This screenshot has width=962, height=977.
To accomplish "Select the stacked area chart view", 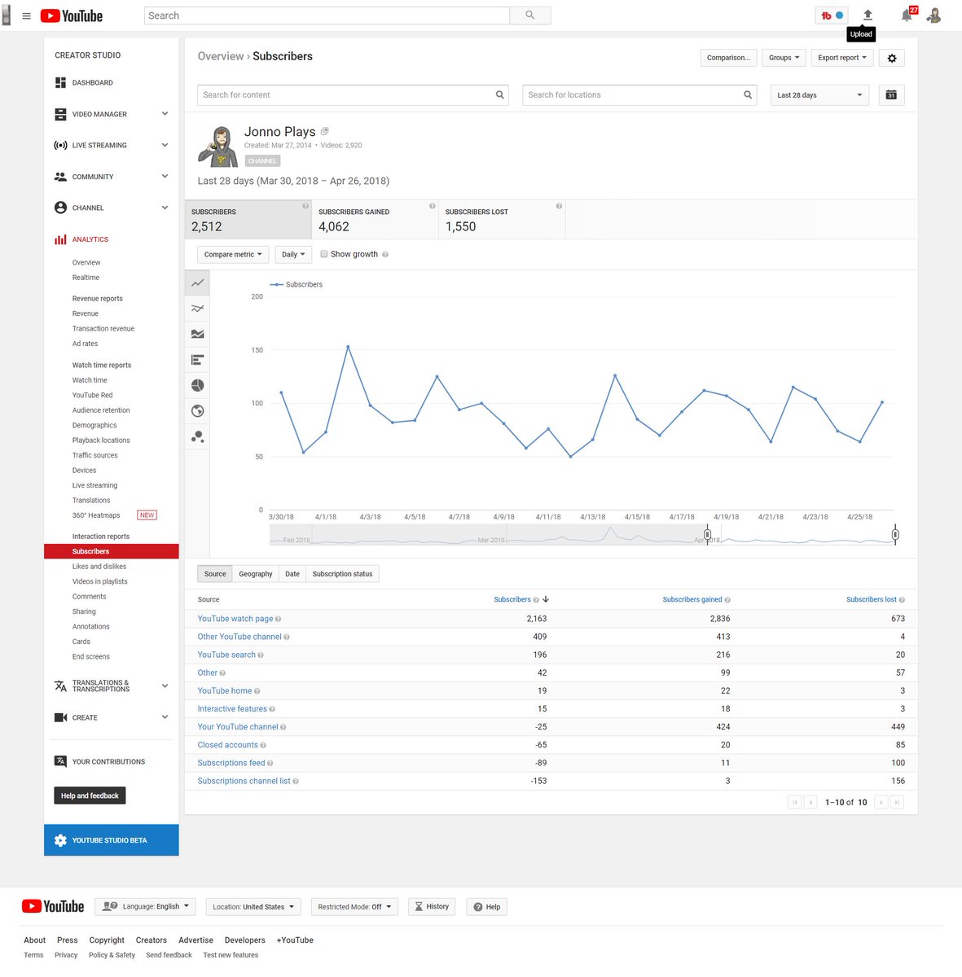I will 197,334.
